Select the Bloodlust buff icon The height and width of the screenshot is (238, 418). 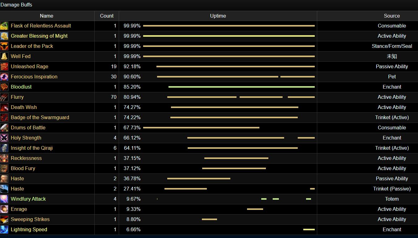[4, 87]
